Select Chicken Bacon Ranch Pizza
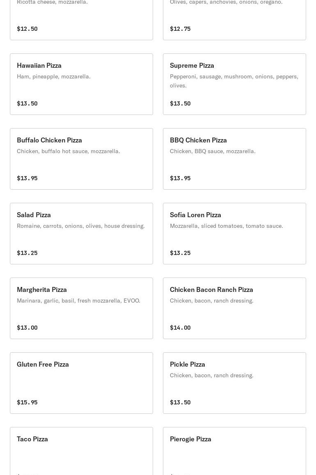 [x=234, y=308]
